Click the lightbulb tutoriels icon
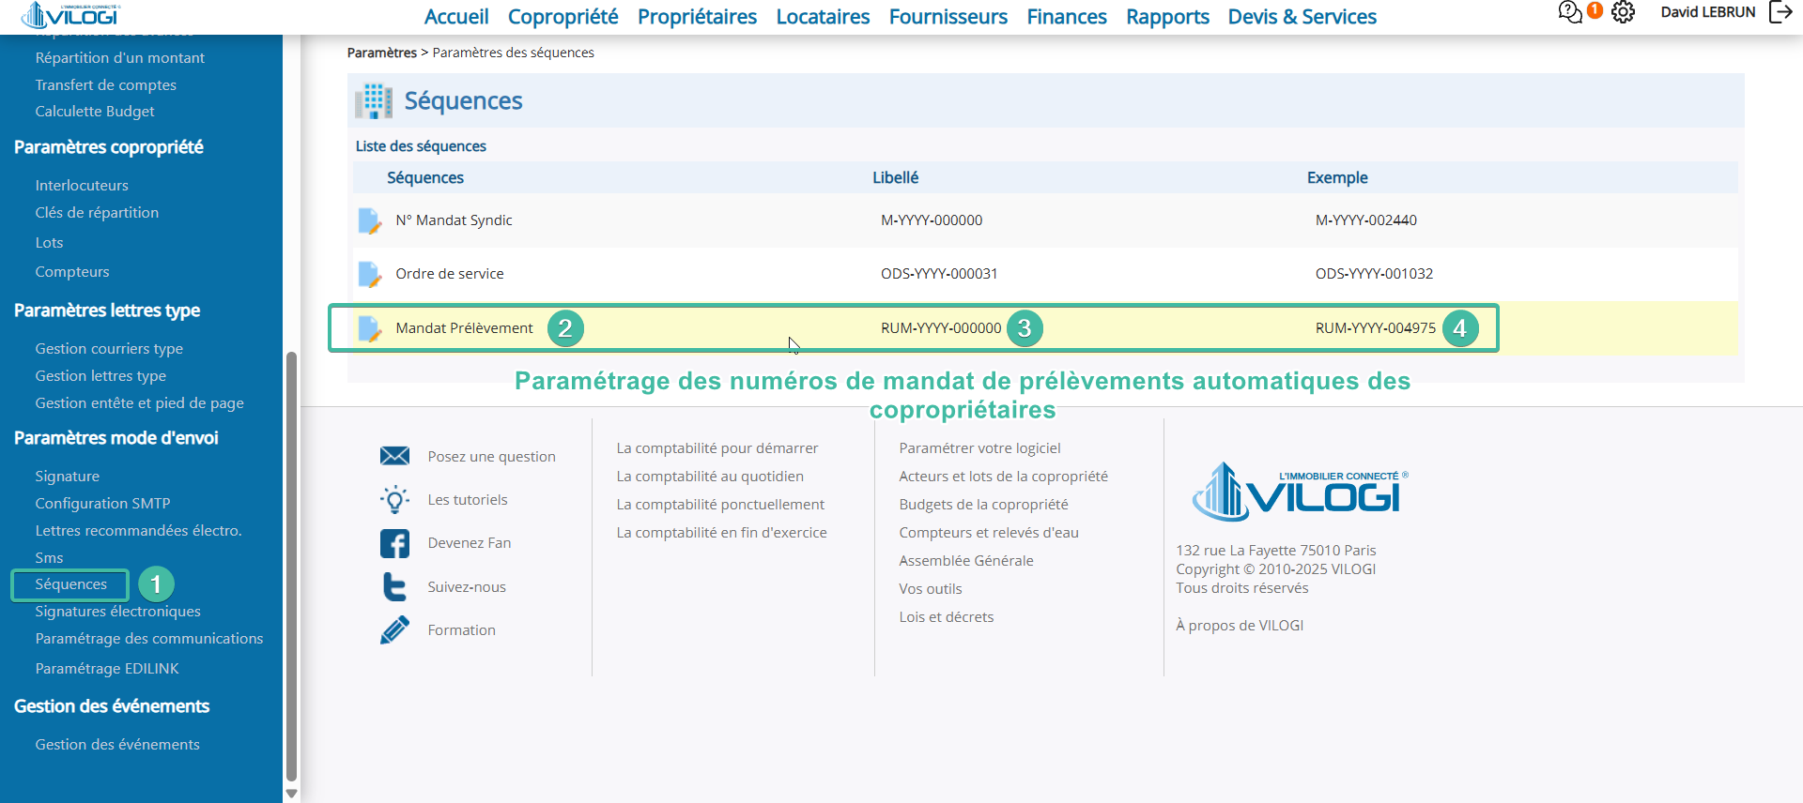Viewport: 1803px width, 803px height. point(394,499)
